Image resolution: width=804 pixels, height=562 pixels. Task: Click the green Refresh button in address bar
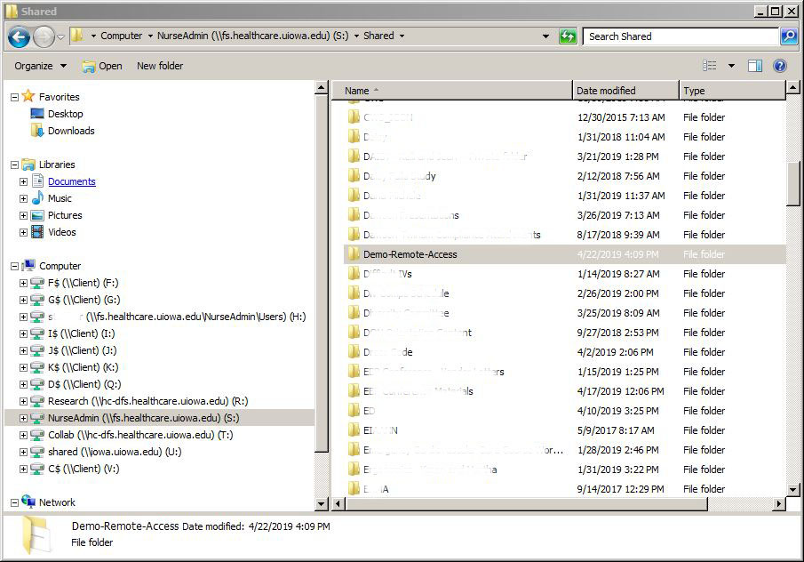[568, 36]
